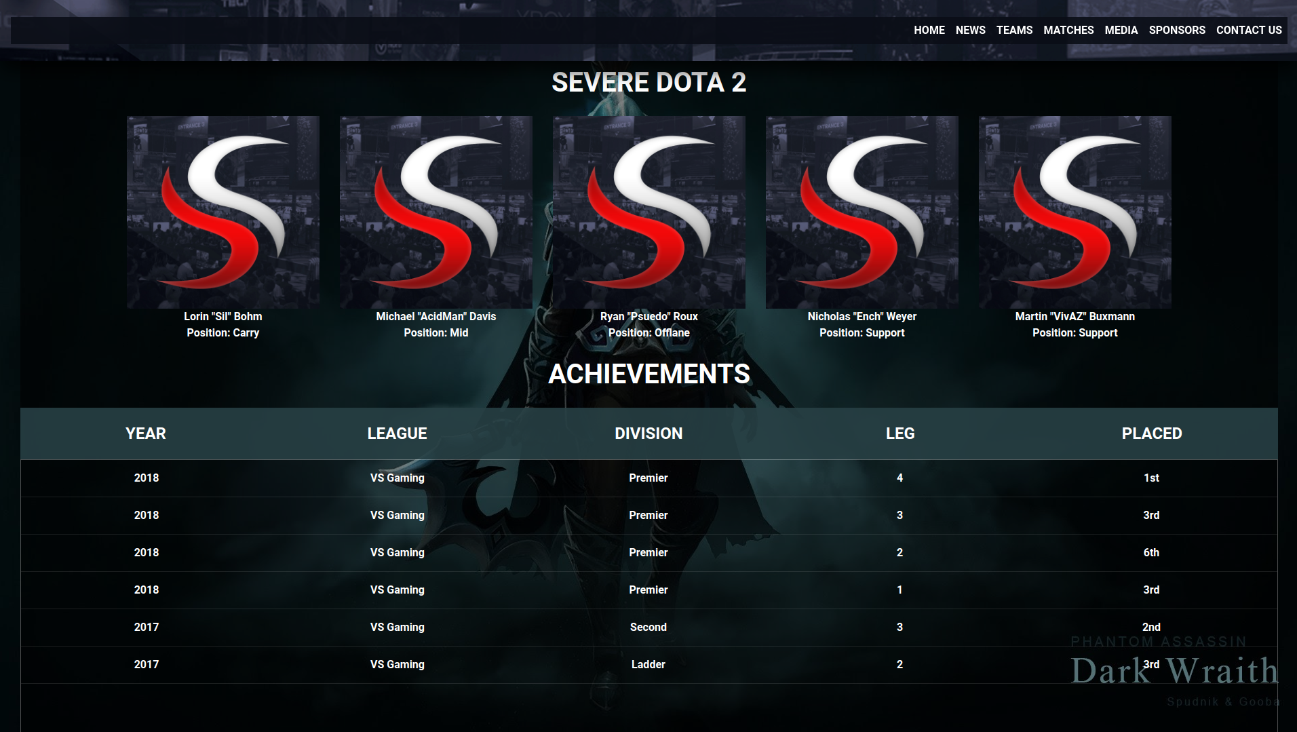Open the MATCHES page
The height and width of the screenshot is (732, 1297).
1068,30
